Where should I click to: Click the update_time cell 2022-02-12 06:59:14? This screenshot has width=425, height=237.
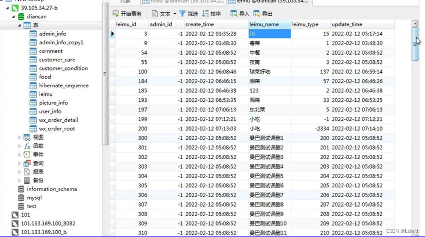coord(363,72)
